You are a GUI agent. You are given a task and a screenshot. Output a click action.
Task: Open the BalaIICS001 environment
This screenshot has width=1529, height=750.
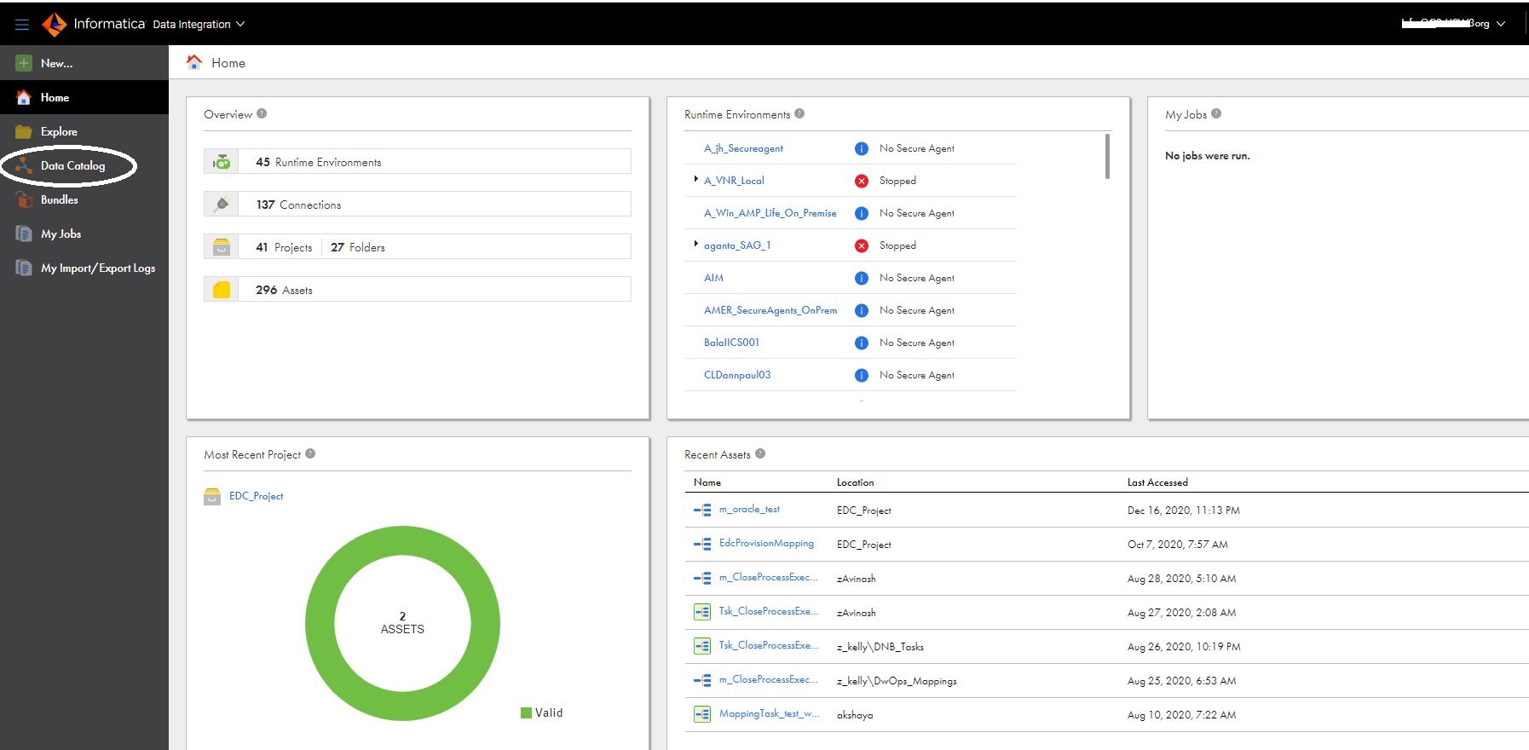click(x=731, y=343)
